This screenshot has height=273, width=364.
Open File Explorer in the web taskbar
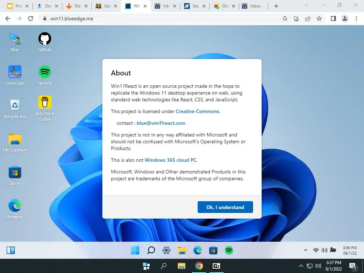coord(182,250)
